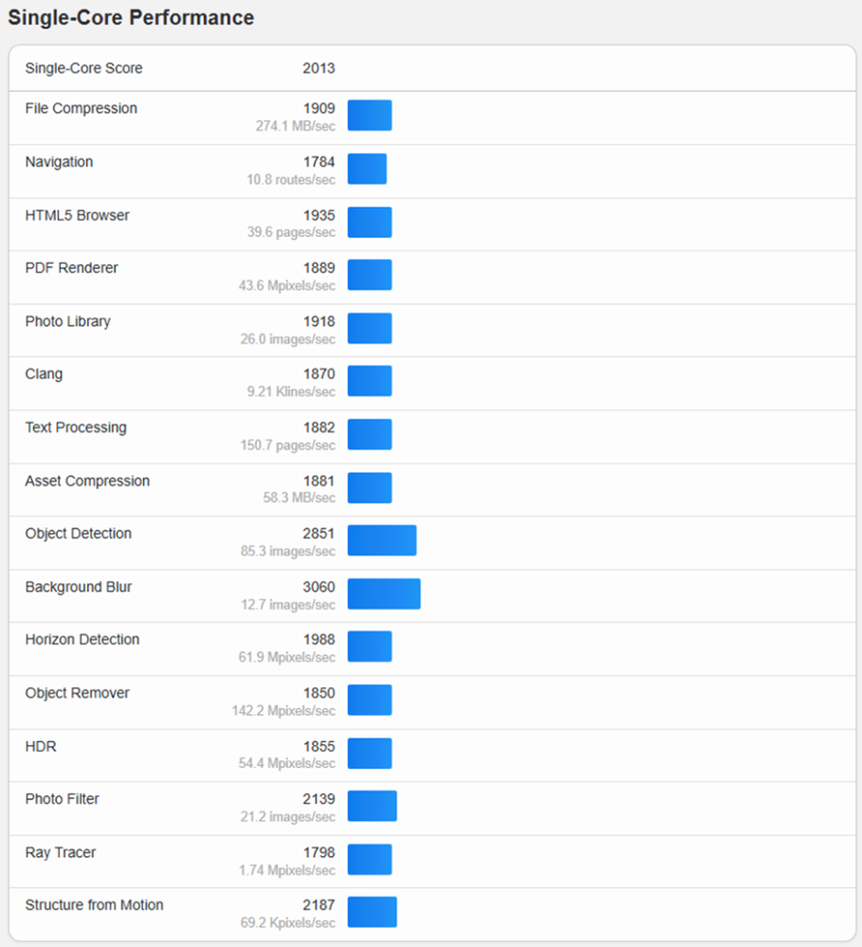The width and height of the screenshot is (862, 947).
Task: Click the Clang benchmark label
Action: click(x=44, y=373)
